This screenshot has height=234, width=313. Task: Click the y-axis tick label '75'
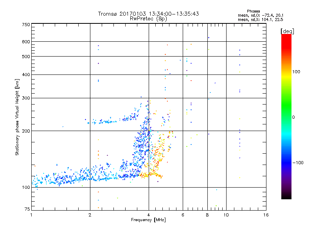pyautogui.click(x=27, y=209)
